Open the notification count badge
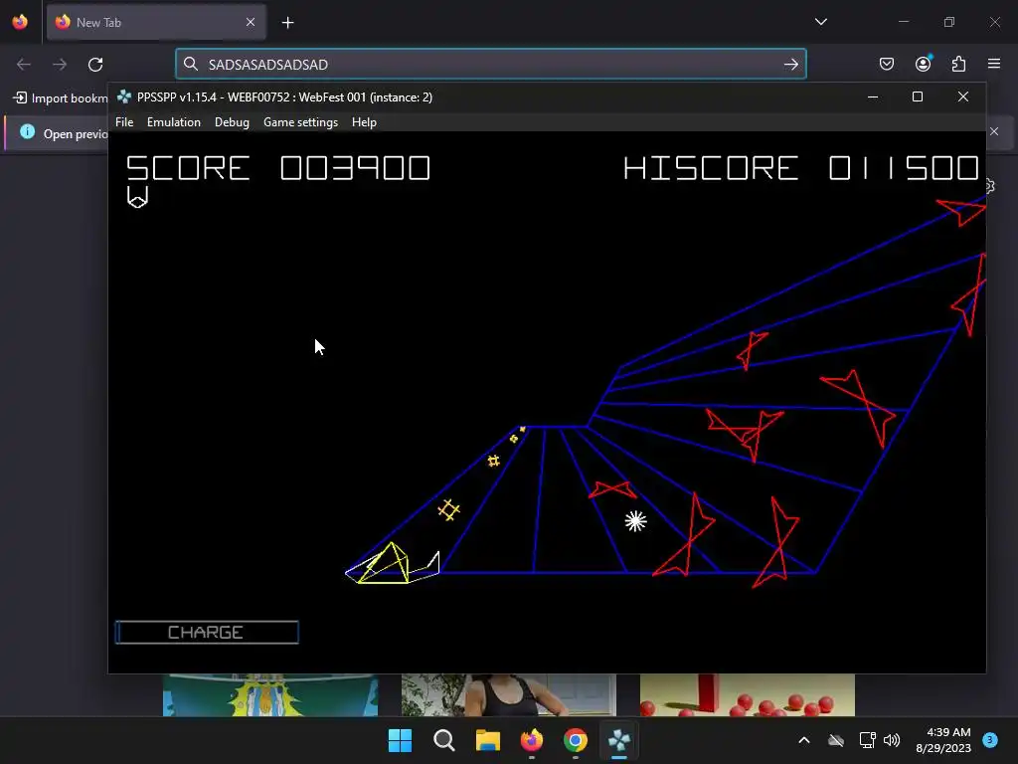Image resolution: width=1018 pixels, height=764 pixels. (990, 739)
